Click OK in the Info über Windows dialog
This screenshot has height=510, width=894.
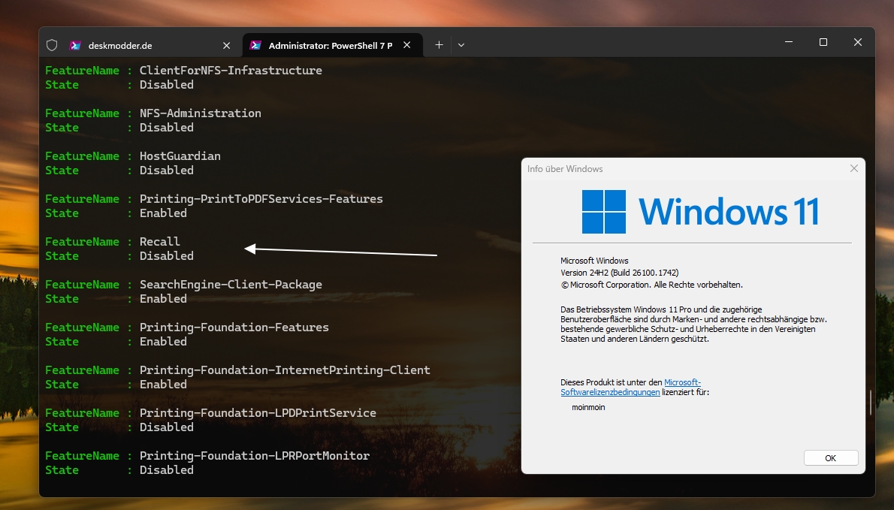tap(831, 458)
